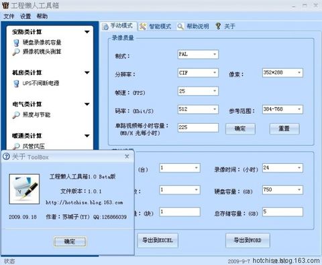Viewport: 322px width, 265px height.
Task: Click the magnifier icon beside 照度与节能
Action: click(16, 115)
